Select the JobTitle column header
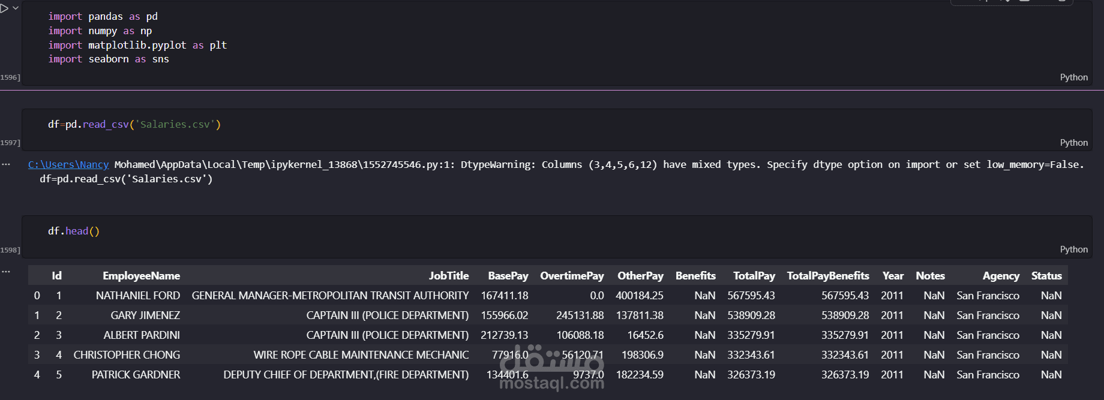1104x400 pixels. 449,276
